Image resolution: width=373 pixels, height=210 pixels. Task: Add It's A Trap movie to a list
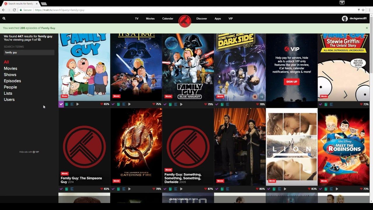[123, 104]
